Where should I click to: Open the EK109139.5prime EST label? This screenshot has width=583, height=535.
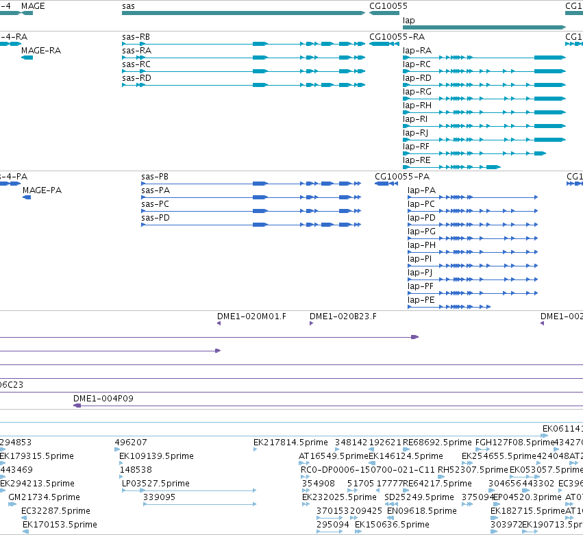pos(156,456)
